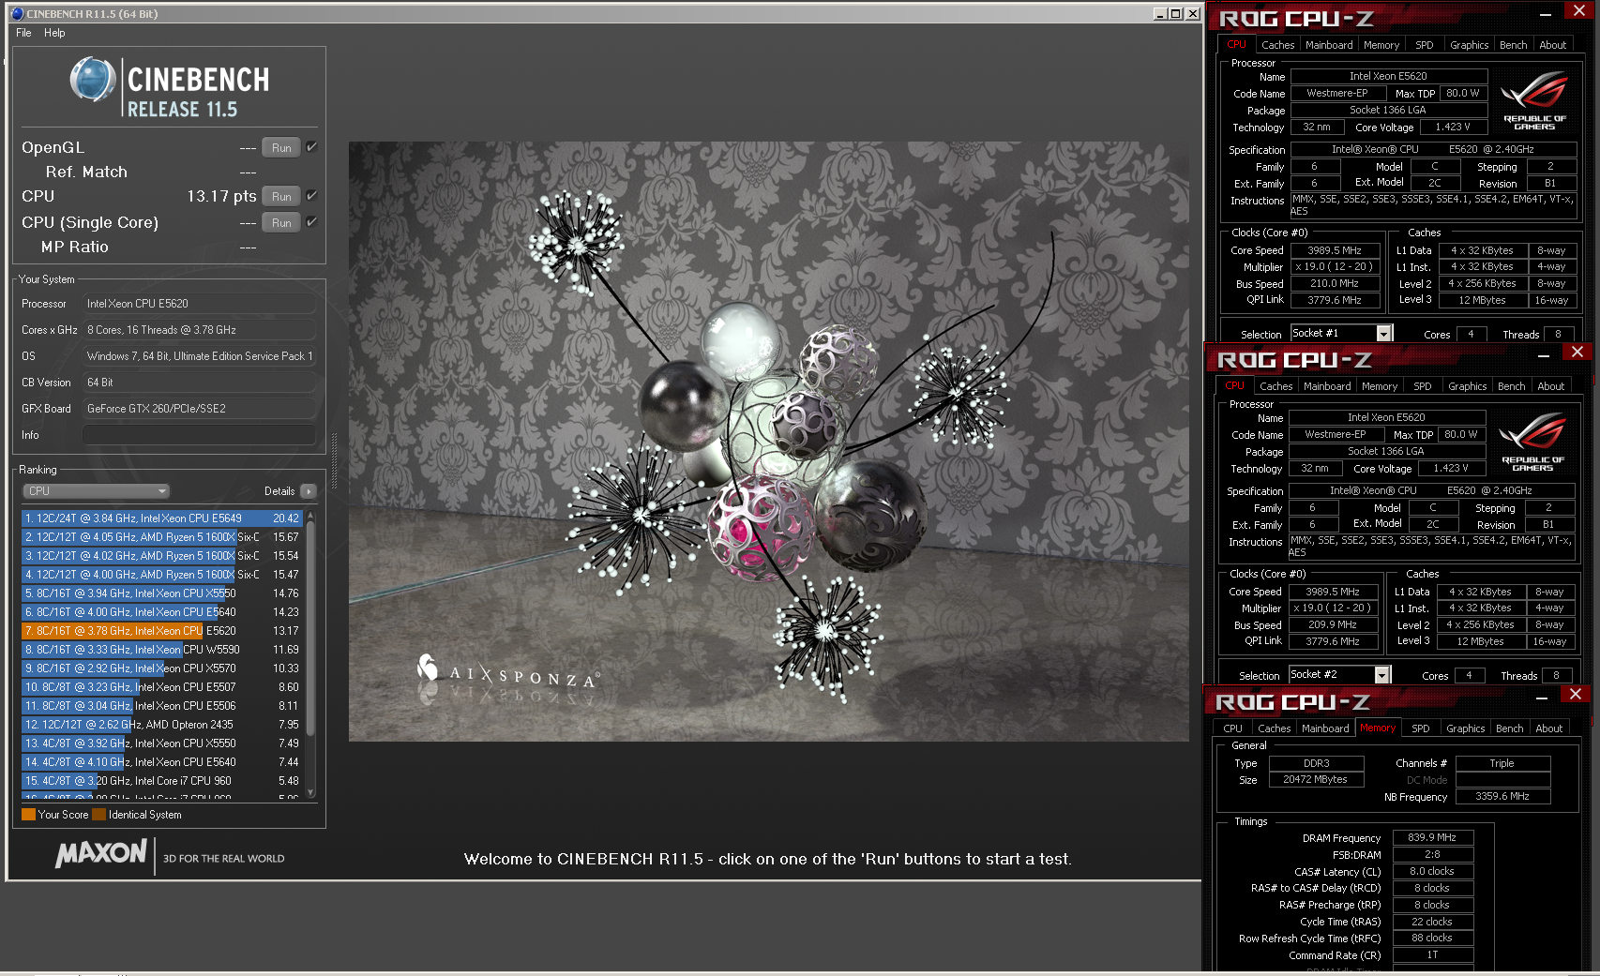1600x976 pixels.
Task: Minimize the bottom CPU-Z memory window
Action: pos(1542,698)
